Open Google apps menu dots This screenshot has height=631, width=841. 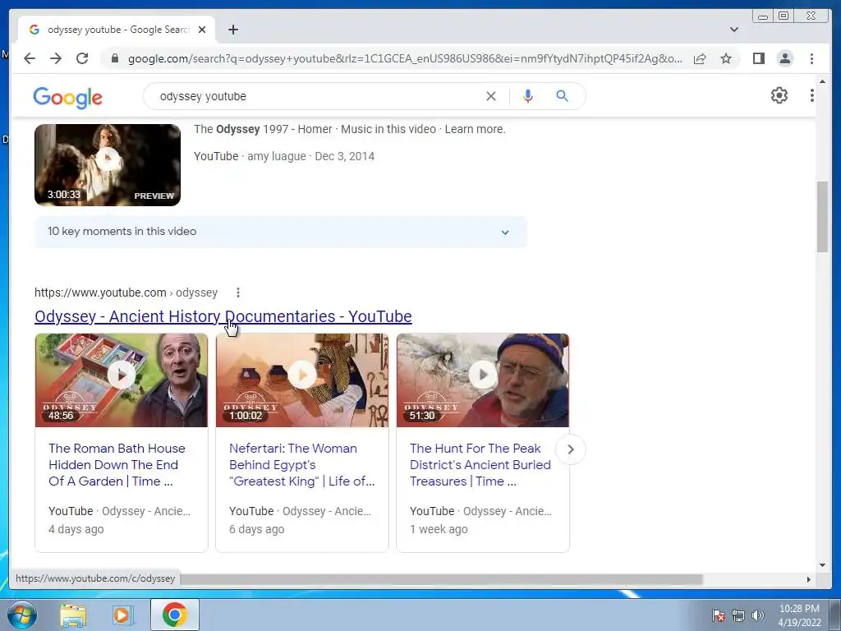pos(811,95)
